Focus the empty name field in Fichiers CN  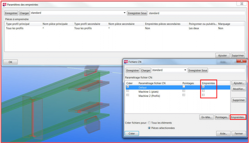point(226,70)
